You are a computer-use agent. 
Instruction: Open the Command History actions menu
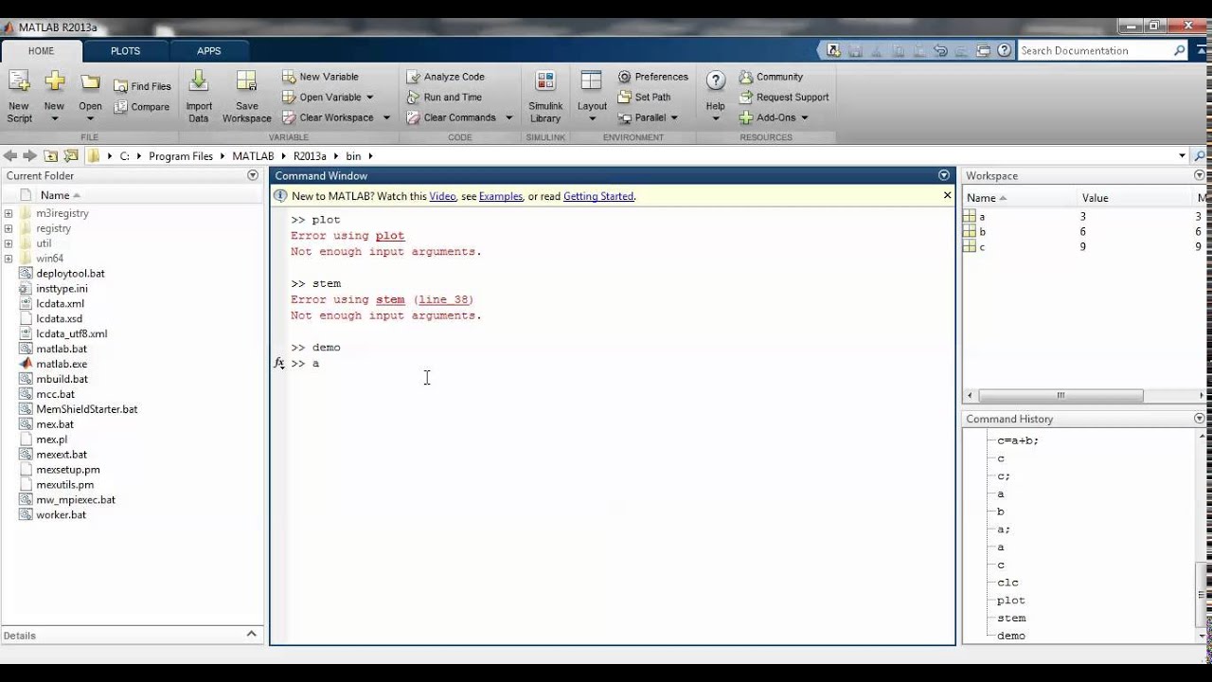[1200, 419]
